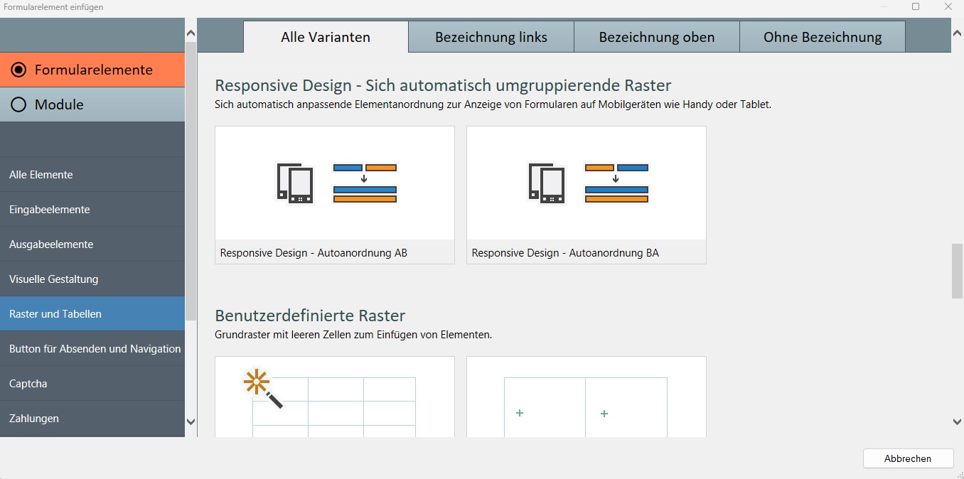
Task: Click the Responsive Design - Autoanordnung AB label
Action: pyautogui.click(x=314, y=252)
